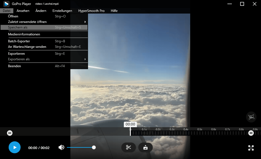Click the scissors trim tool
Image resolution: width=261 pixels, height=159 pixels.
click(x=129, y=147)
